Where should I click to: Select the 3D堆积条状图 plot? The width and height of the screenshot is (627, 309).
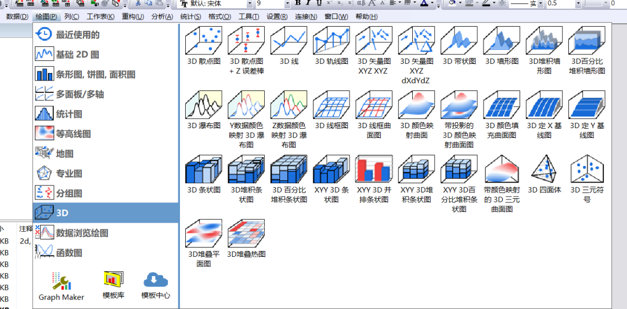(247, 179)
